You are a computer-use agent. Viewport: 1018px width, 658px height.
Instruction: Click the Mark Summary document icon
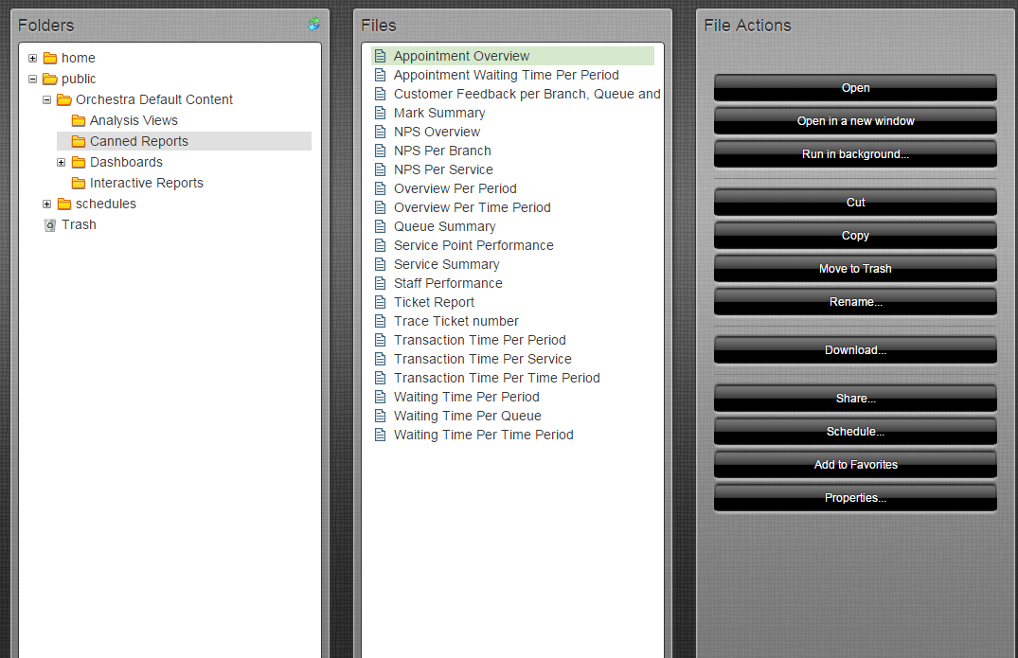click(381, 113)
